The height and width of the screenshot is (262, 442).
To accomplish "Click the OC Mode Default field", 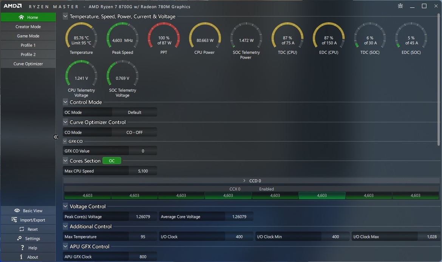I will (134, 112).
